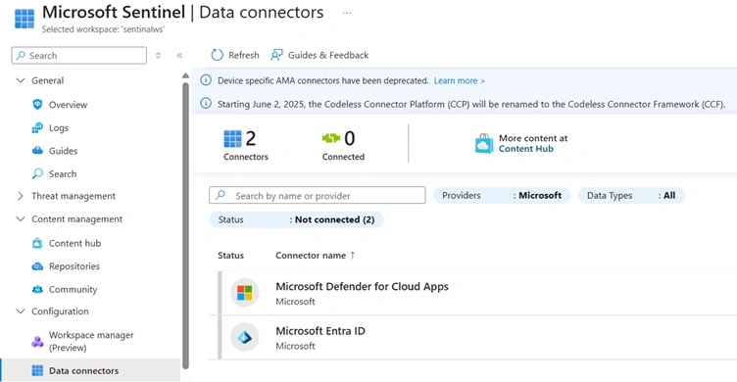Open the Status: Not connected filter
This screenshot has width=737, height=382.
[296, 219]
